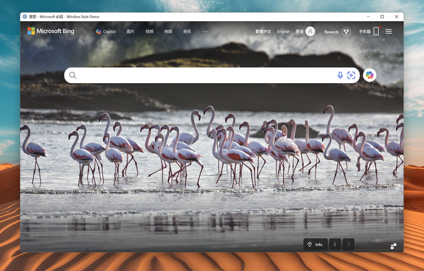Click the search magnifier icon
The image size is (424, 271).
(73, 75)
